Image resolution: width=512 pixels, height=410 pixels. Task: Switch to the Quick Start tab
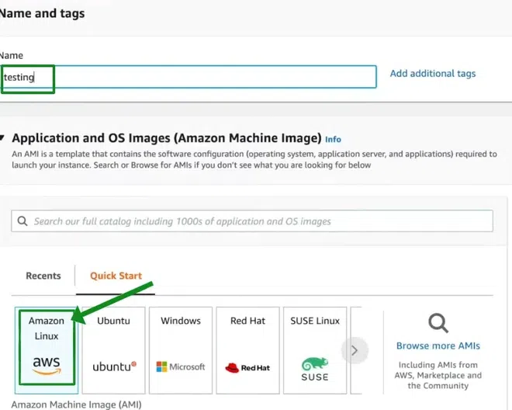coord(116,276)
